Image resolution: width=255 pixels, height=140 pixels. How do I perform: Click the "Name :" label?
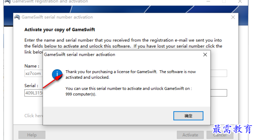coord(32,66)
